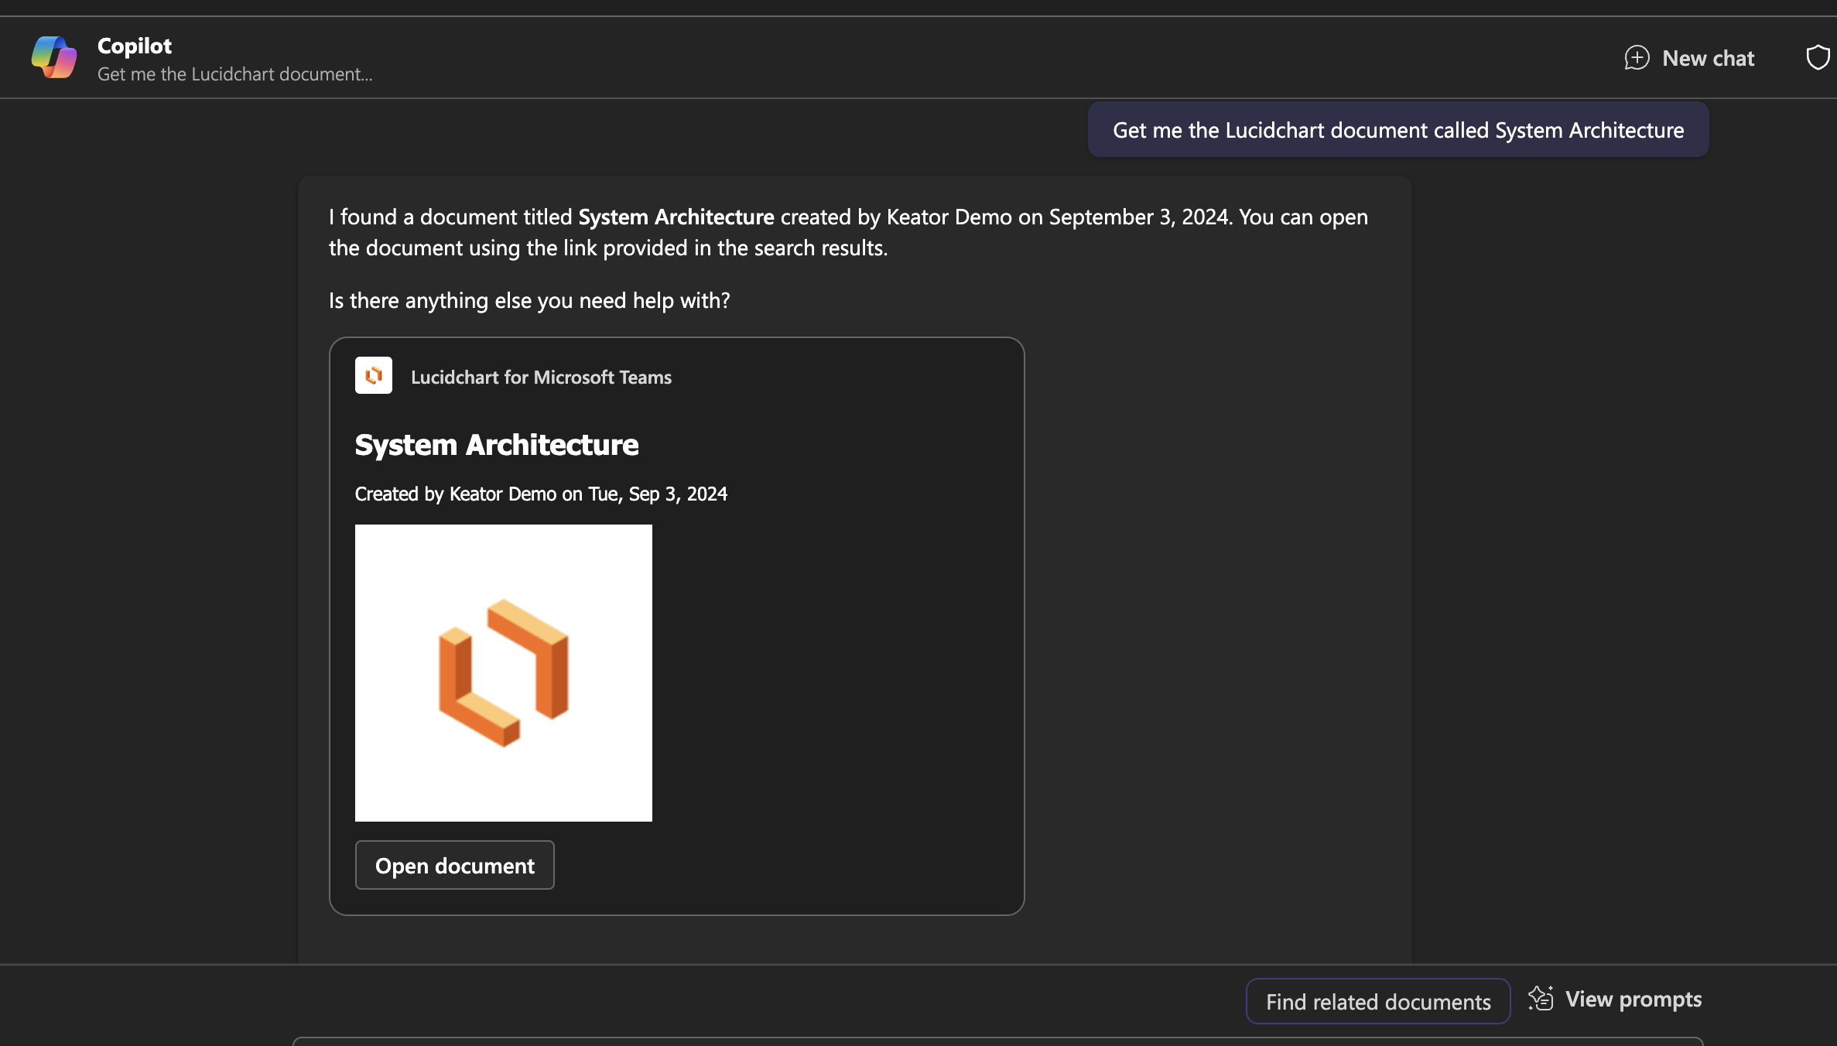This screenshot has width=1837, height=1046.
Task: Click Find related documents suggestion
Action: tap(1377, 1000)
